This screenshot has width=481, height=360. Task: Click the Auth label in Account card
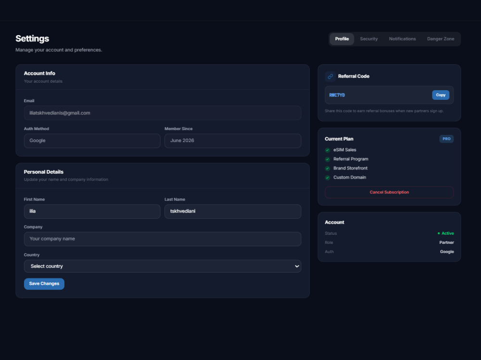[329, 252]
